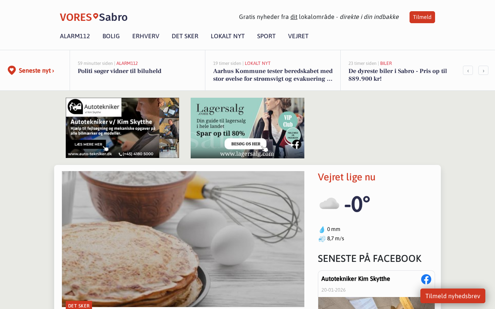This screenshot has height=309, width=495.
Task: Go to the DET SKER section
Action: tap(185, 36)
